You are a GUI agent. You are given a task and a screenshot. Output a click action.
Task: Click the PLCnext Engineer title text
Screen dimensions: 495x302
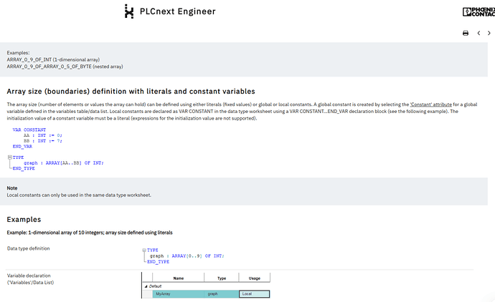(178, 11)
